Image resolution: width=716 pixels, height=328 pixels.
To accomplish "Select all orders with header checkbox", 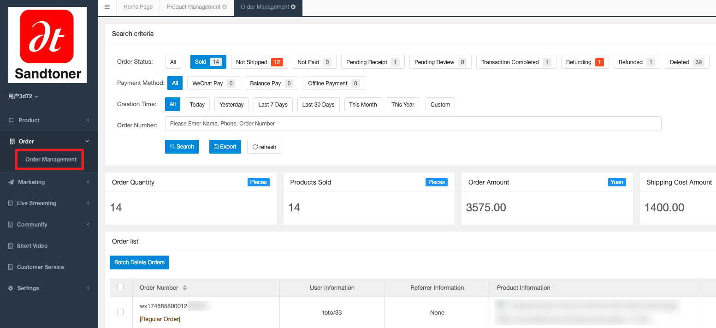I will click(120, 287).
